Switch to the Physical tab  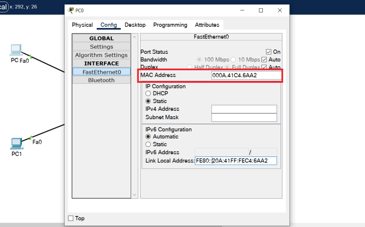pos(82,25)
